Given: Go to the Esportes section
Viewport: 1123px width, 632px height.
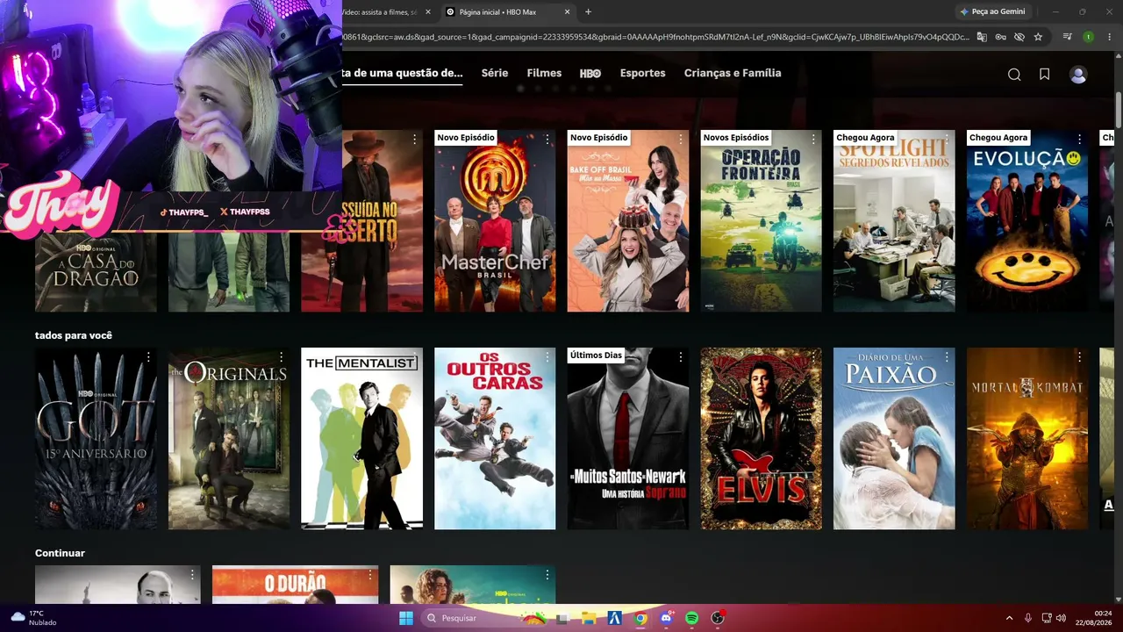Looking at the screenshot, I should 642,73.
